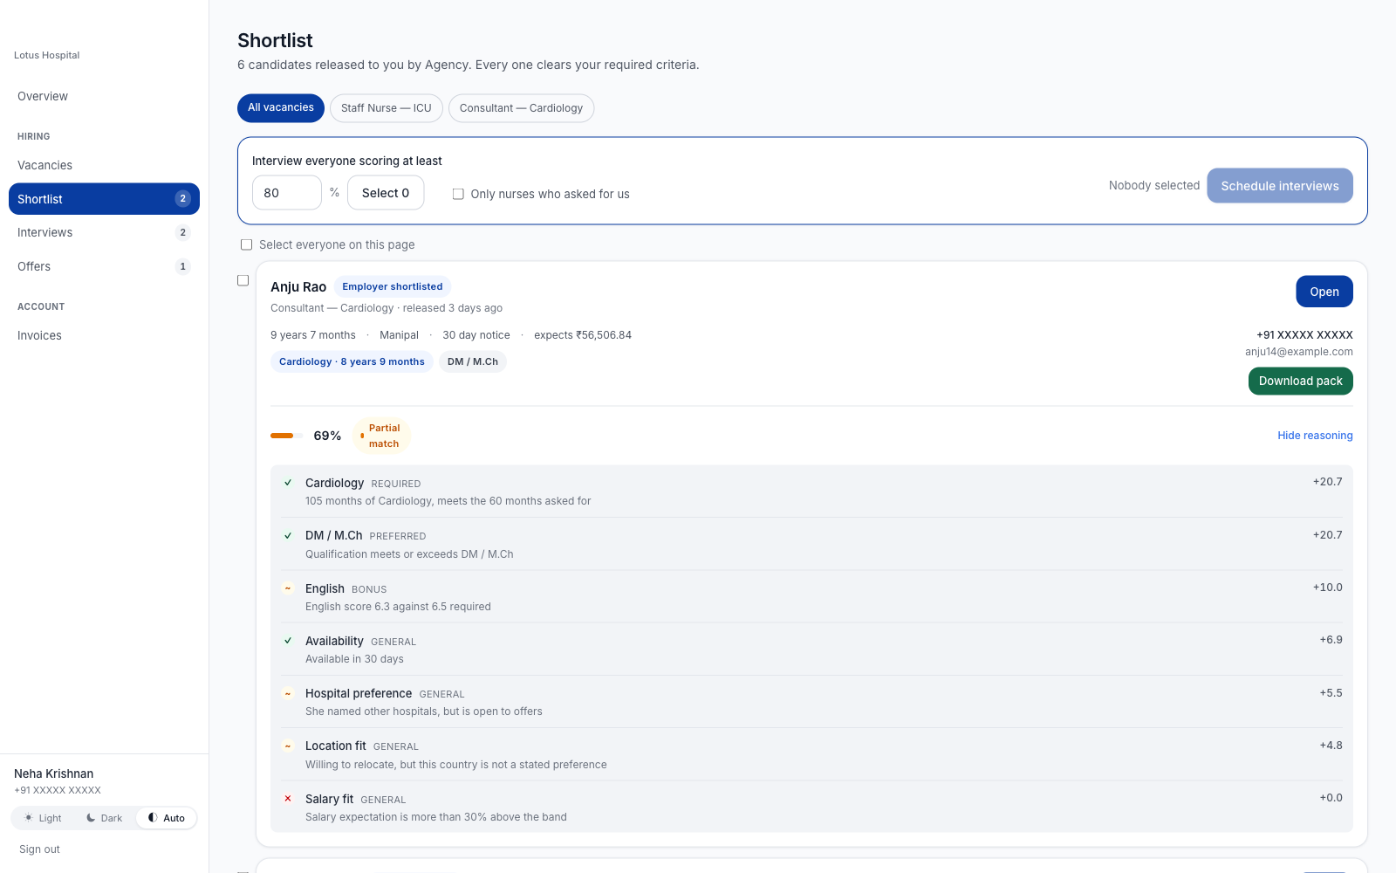Download pack for Anju Rao
The image size is (1396, 873).
point(1301,382)
